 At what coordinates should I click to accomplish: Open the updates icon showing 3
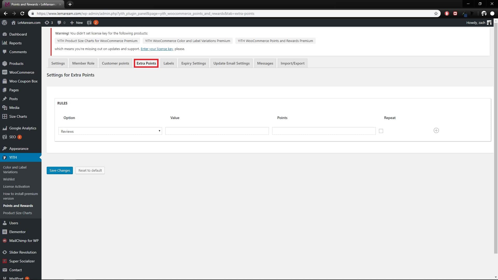tap(49, 23)
